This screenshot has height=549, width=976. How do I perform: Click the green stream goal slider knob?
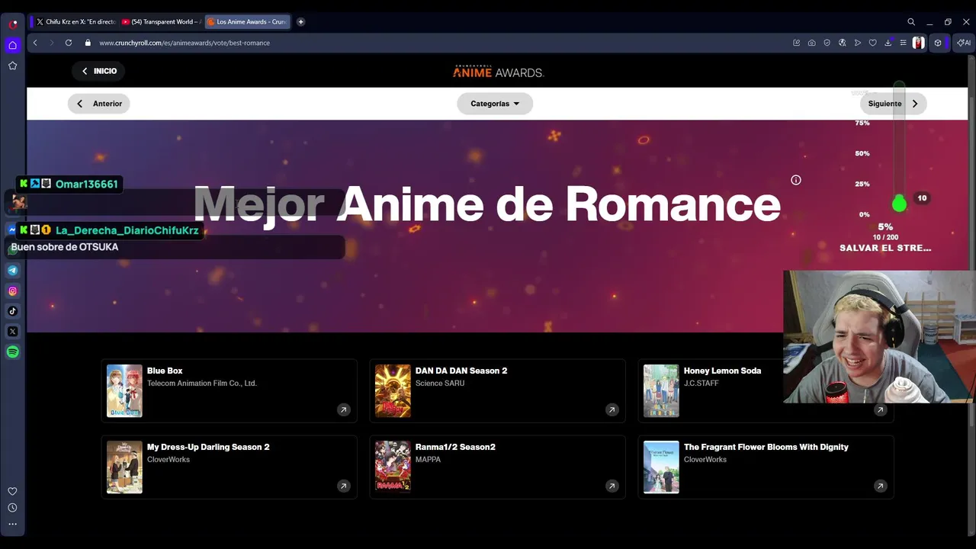(900, 204)
